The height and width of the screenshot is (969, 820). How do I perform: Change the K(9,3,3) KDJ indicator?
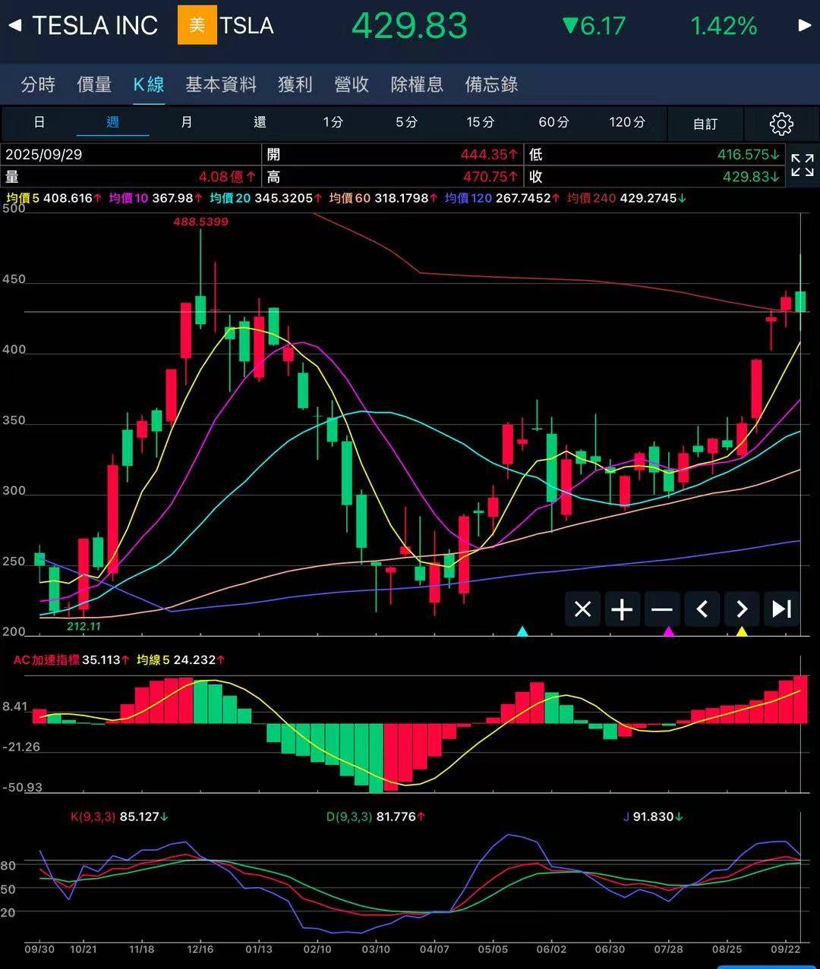[93, 817]
